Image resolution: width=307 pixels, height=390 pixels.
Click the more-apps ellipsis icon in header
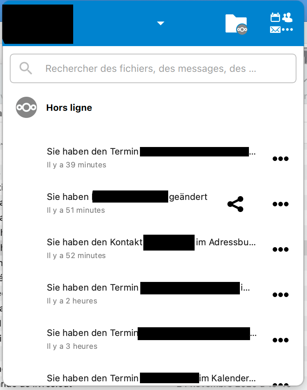click(x=288, y=29)
